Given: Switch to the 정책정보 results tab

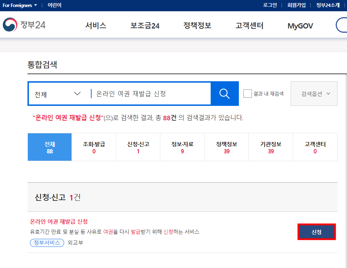Looking at the screenshot, I should click(x=227, y=147).
